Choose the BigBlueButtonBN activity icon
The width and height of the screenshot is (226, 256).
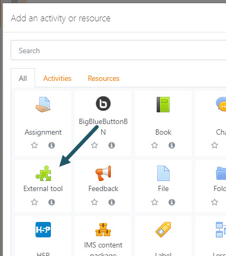(x=103, y=103)
